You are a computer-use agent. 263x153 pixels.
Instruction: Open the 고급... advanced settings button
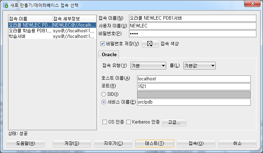[x=174, y=122]
